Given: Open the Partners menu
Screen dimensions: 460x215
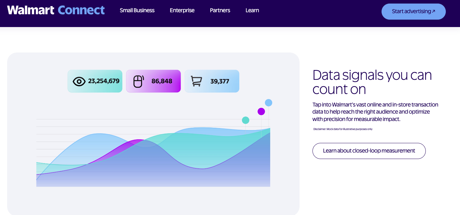Looking at the screenshot, I should pyautogui.click(x=220, y=10).
